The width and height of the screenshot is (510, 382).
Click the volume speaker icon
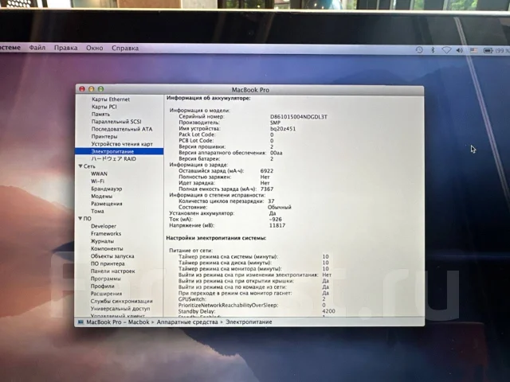pyautogui.click(x=460, y=50)
